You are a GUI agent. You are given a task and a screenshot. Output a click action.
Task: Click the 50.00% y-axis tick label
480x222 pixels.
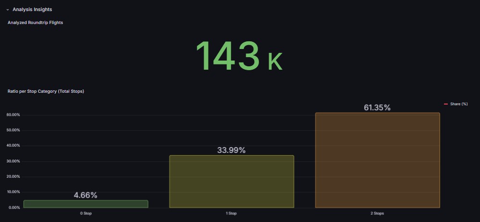coord(13,130)
